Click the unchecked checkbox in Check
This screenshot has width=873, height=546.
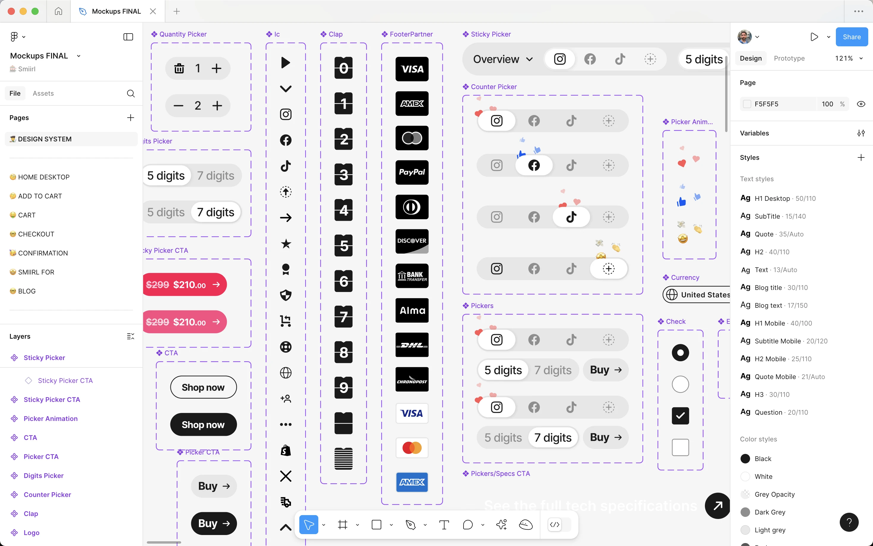pyautogui.click(x=680, y=447)
